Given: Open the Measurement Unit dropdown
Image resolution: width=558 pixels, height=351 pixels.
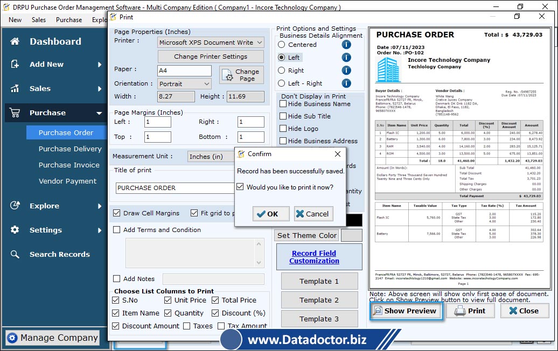Looking at the screenshot, I should [x=211, y=157].
